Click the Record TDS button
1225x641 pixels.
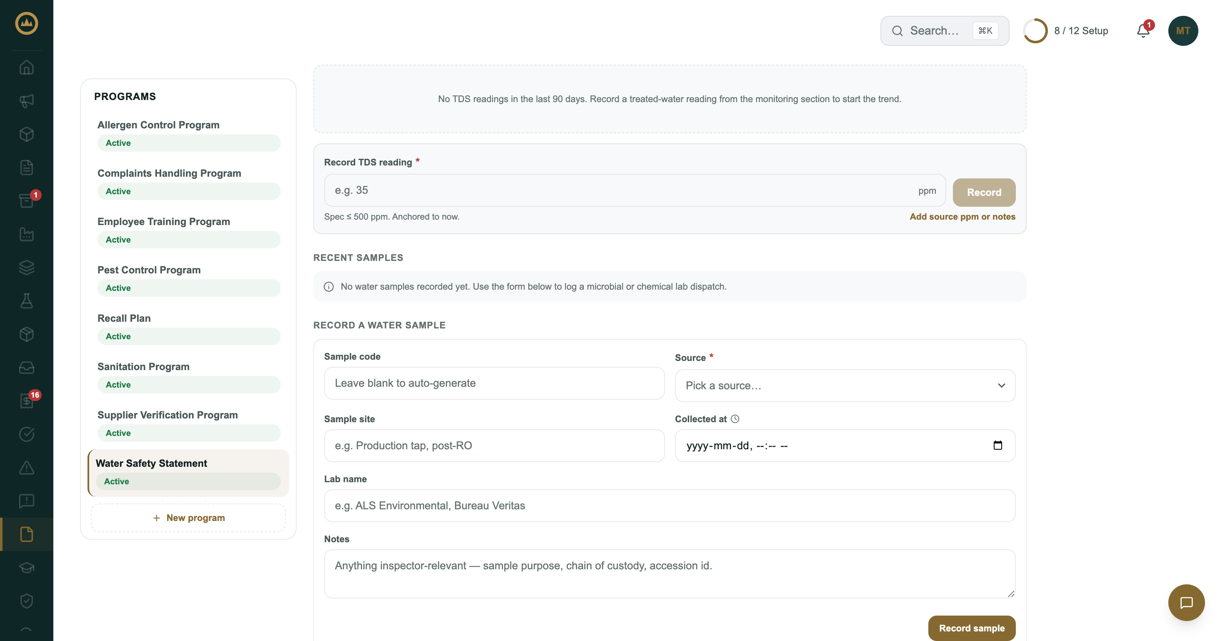(x=984, y=192)
